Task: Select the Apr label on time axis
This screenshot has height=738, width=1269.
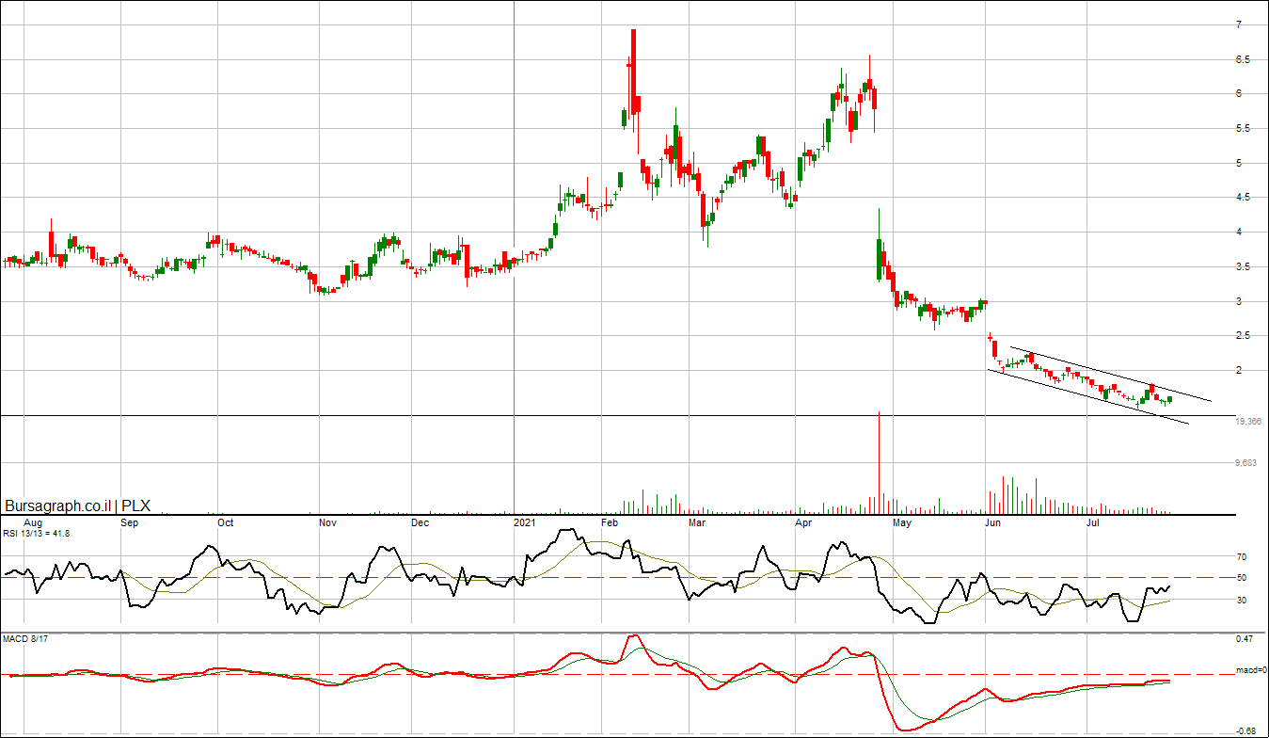Action: tap(803, 521)
